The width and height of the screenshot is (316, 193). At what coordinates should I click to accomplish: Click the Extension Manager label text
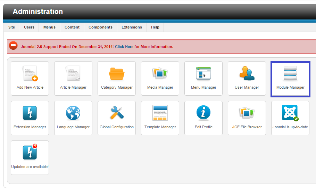[30, 127]
